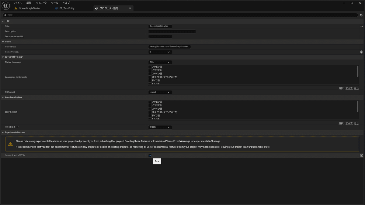Click the Scene Graphシステム label
This screenshot has width=365, height=205.
tap(15, 155)
